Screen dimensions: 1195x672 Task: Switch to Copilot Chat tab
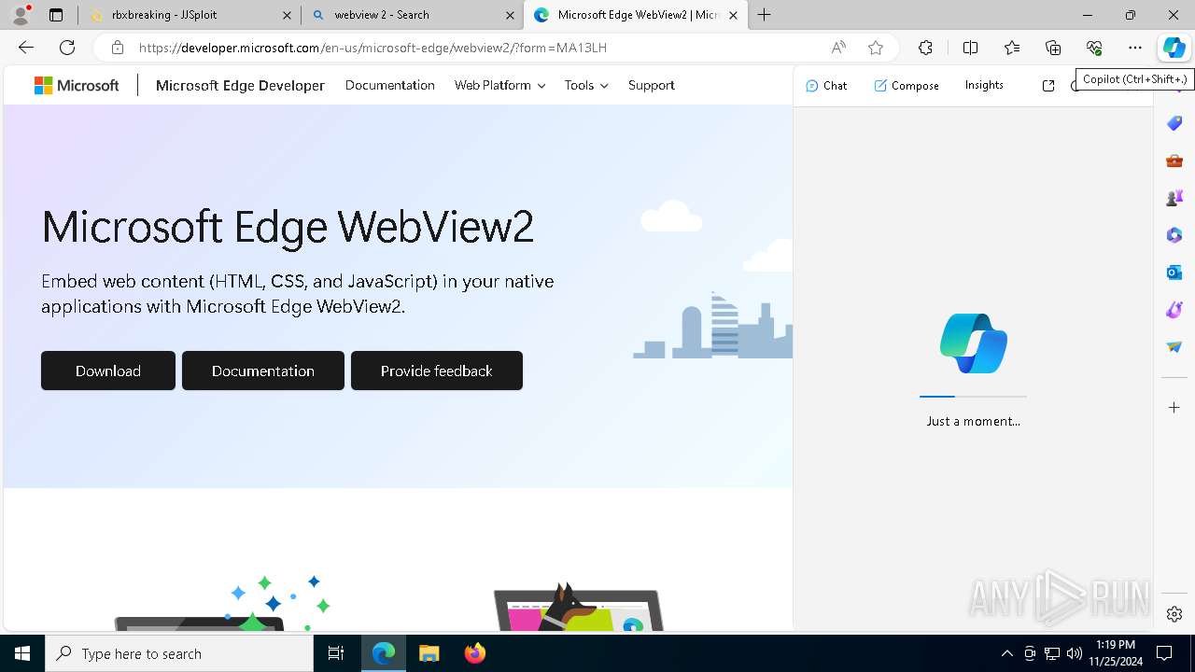click(826, 86)
